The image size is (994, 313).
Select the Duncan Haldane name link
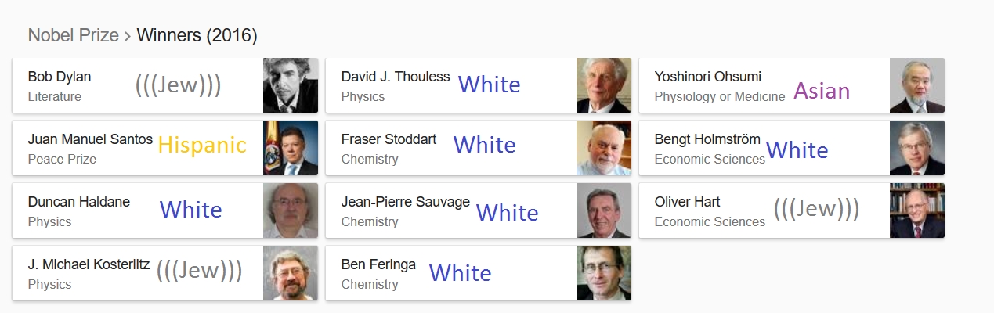(79, 202)
